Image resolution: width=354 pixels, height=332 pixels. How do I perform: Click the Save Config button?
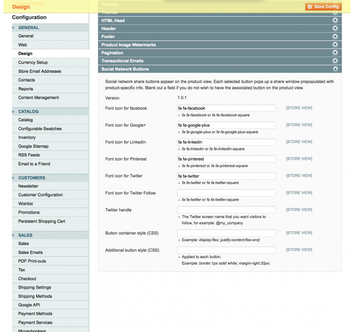323,7
